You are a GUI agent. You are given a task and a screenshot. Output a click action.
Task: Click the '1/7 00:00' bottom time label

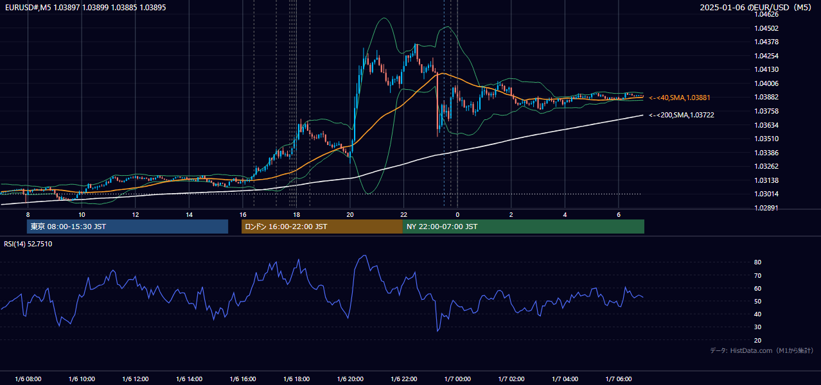tap(457, 379)
